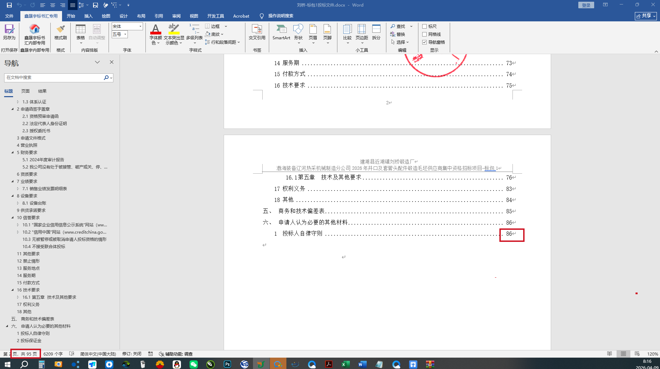Click the justify alignment icon in title bar
This screenshot has height=369, width=660.
(72, 5)
